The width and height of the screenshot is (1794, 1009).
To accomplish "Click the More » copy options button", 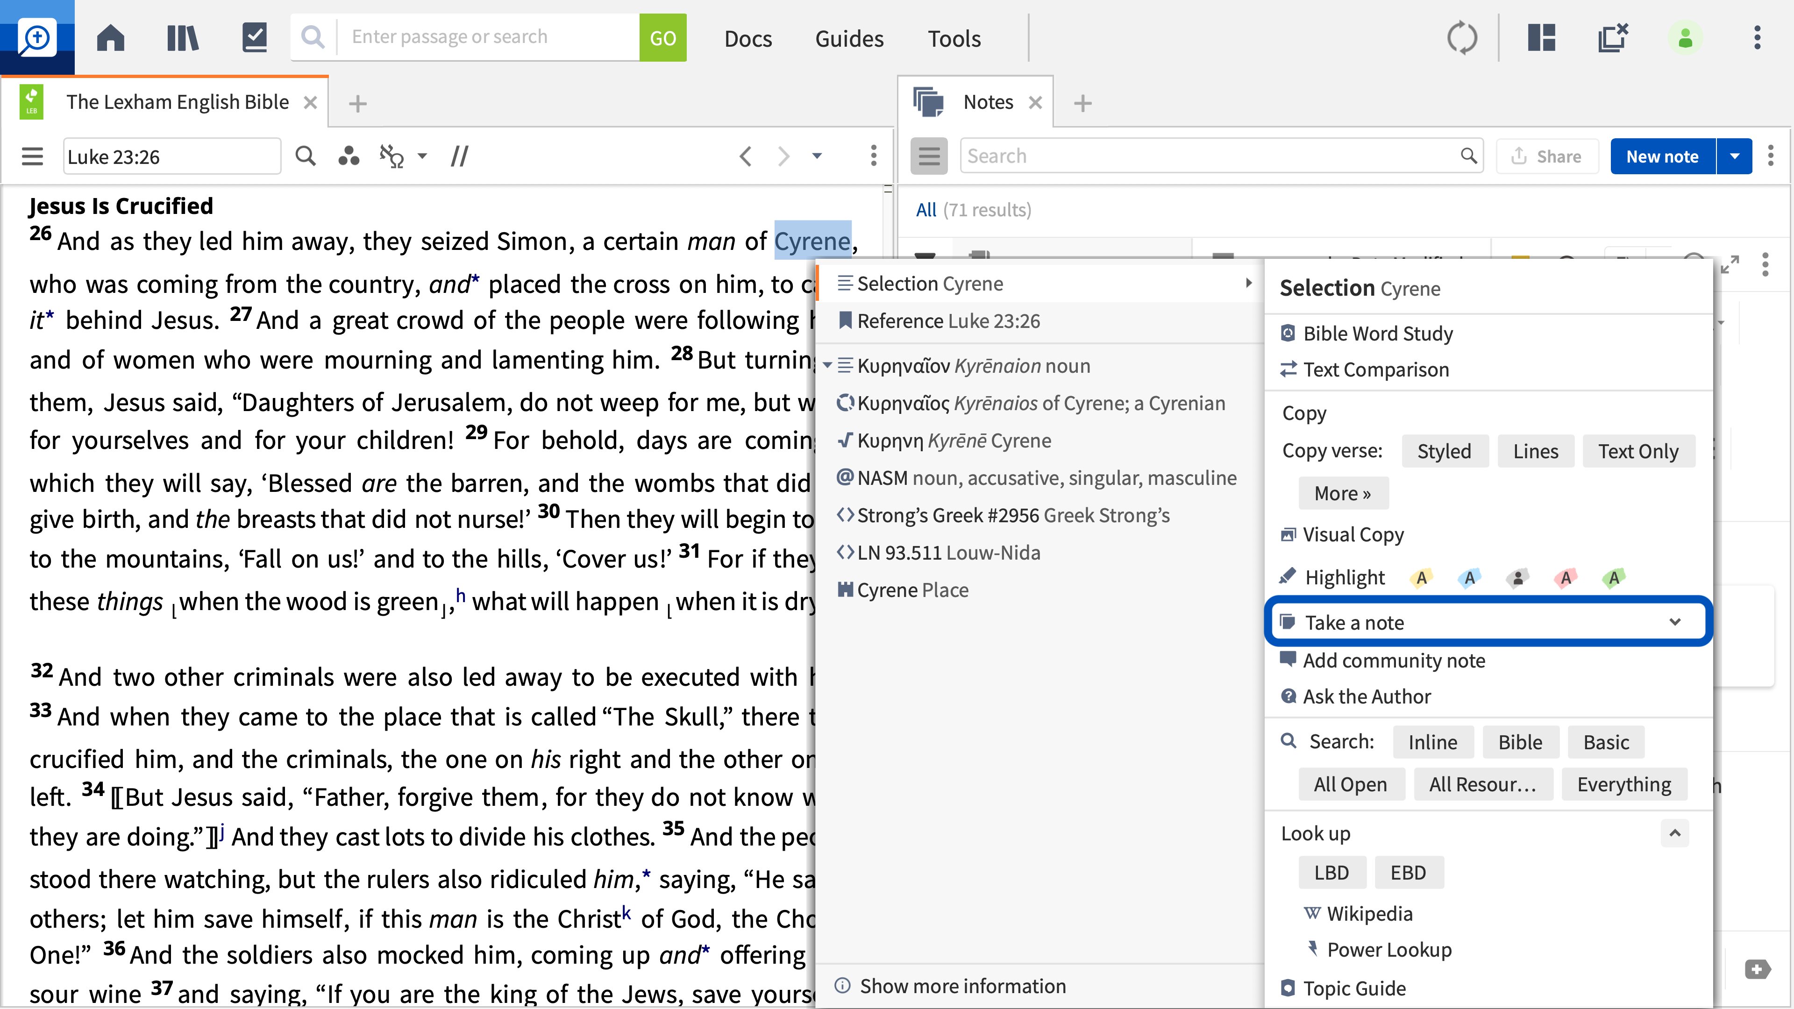I will [1343, 493].
